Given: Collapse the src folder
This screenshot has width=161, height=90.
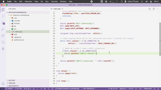Looking at the screenshot, I should 10,29.
